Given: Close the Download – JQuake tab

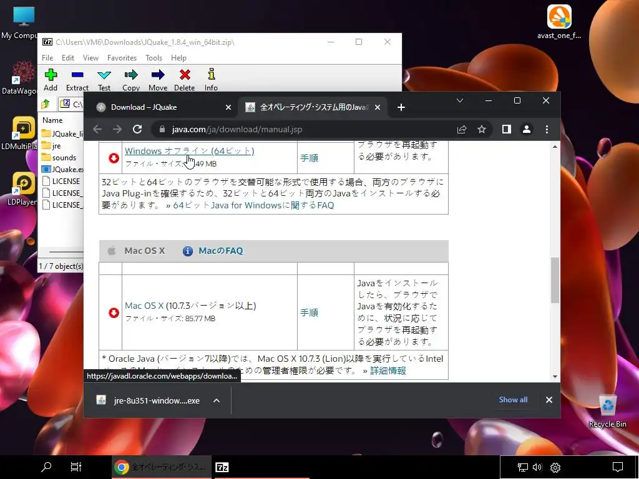Looking at the screenshot, I should point(228,107).
